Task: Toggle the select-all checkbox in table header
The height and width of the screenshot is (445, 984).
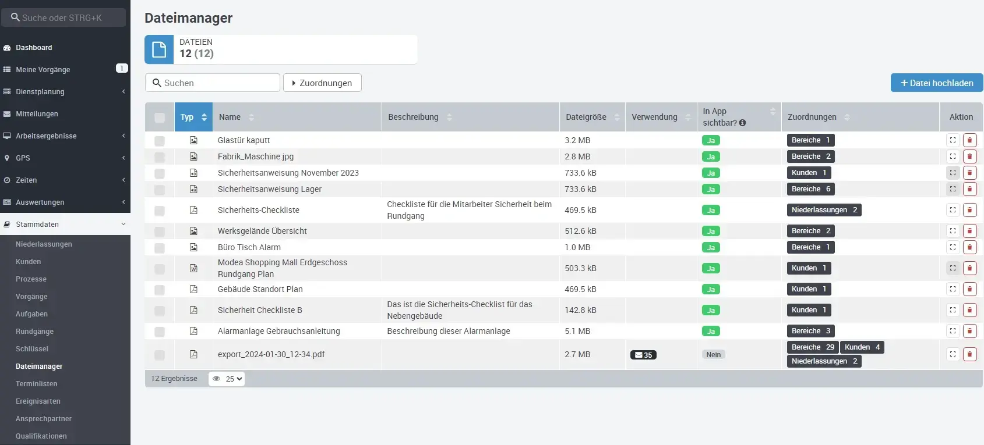Action: [x=160, y=118]
